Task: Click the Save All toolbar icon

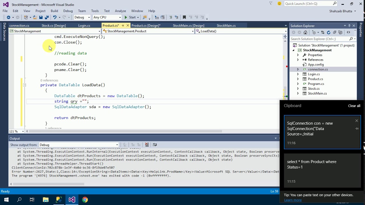Action: click(x=47, y=17)
